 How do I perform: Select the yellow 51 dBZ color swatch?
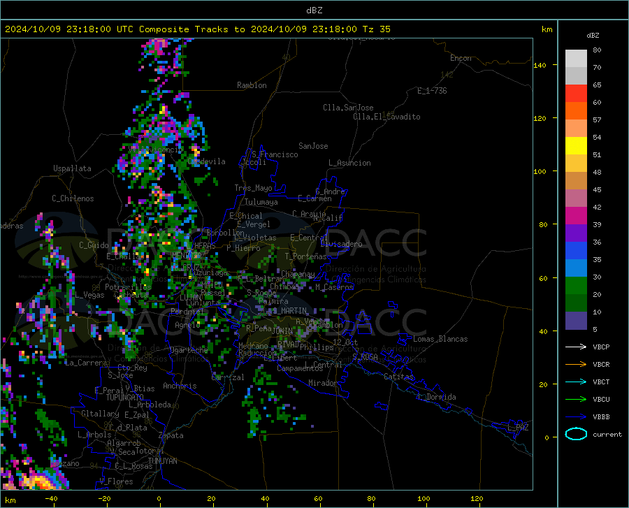click(576, 146)
